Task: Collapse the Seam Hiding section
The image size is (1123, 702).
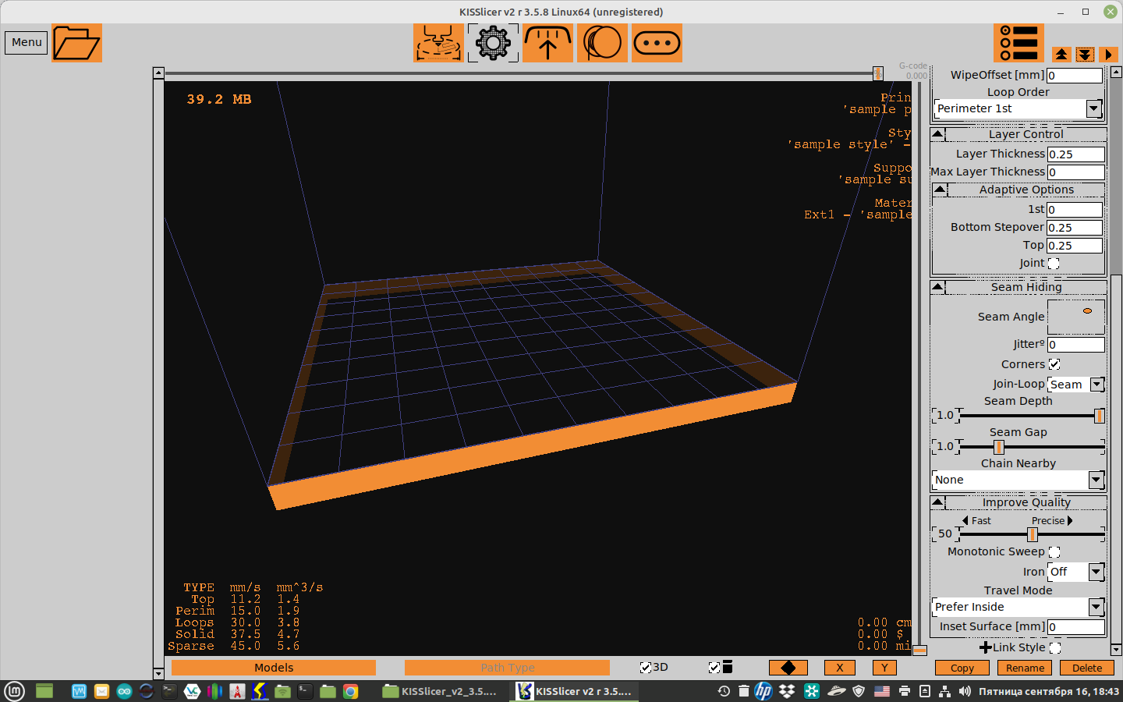Action: pos(938,287)
